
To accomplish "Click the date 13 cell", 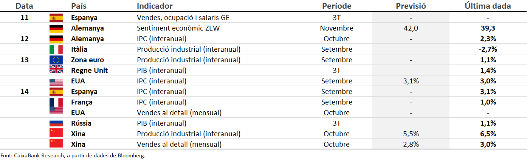I will pos(25,60).
